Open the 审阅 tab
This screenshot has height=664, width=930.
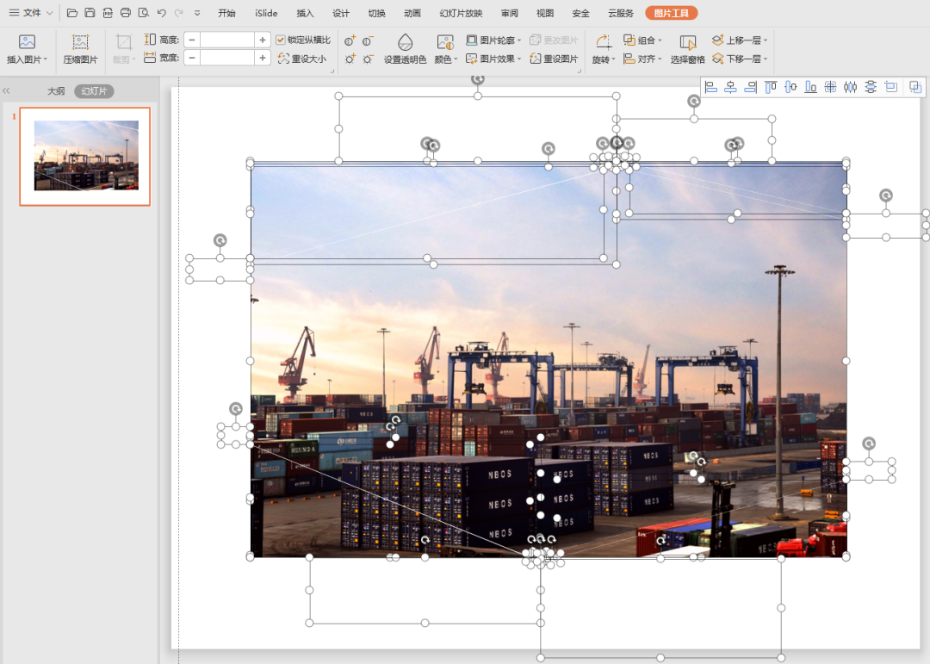coord(509,13)
